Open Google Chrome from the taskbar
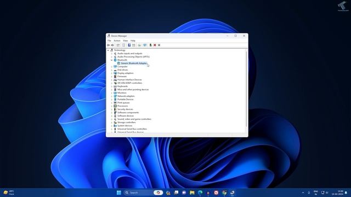351x197 pixels. click(x=224, y=193)
